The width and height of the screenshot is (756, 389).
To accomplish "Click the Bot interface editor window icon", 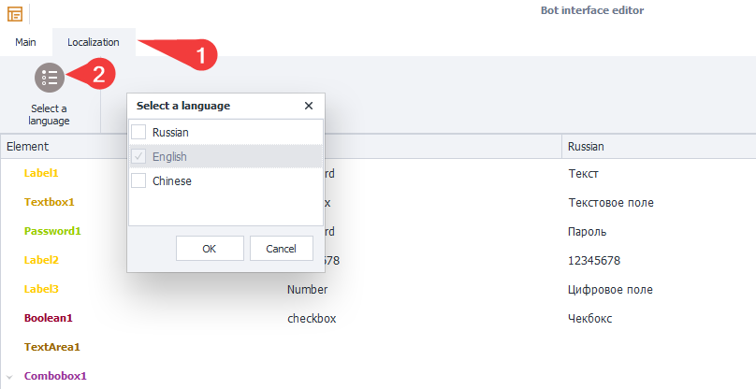I will 15,13.
